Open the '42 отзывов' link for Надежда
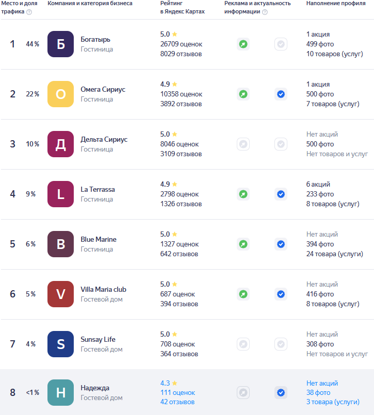374x415 pixels. click(x=177, y=402)
